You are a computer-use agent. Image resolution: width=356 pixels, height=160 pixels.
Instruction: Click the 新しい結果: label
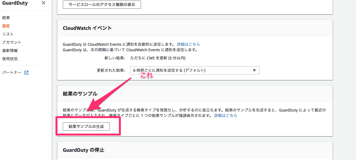coord(115,58)
